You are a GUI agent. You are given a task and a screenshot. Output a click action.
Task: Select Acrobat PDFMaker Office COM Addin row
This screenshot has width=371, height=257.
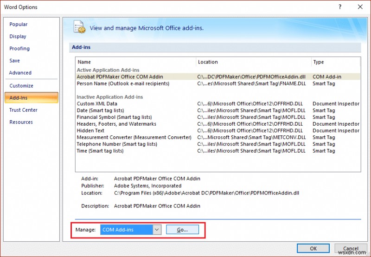218,77
